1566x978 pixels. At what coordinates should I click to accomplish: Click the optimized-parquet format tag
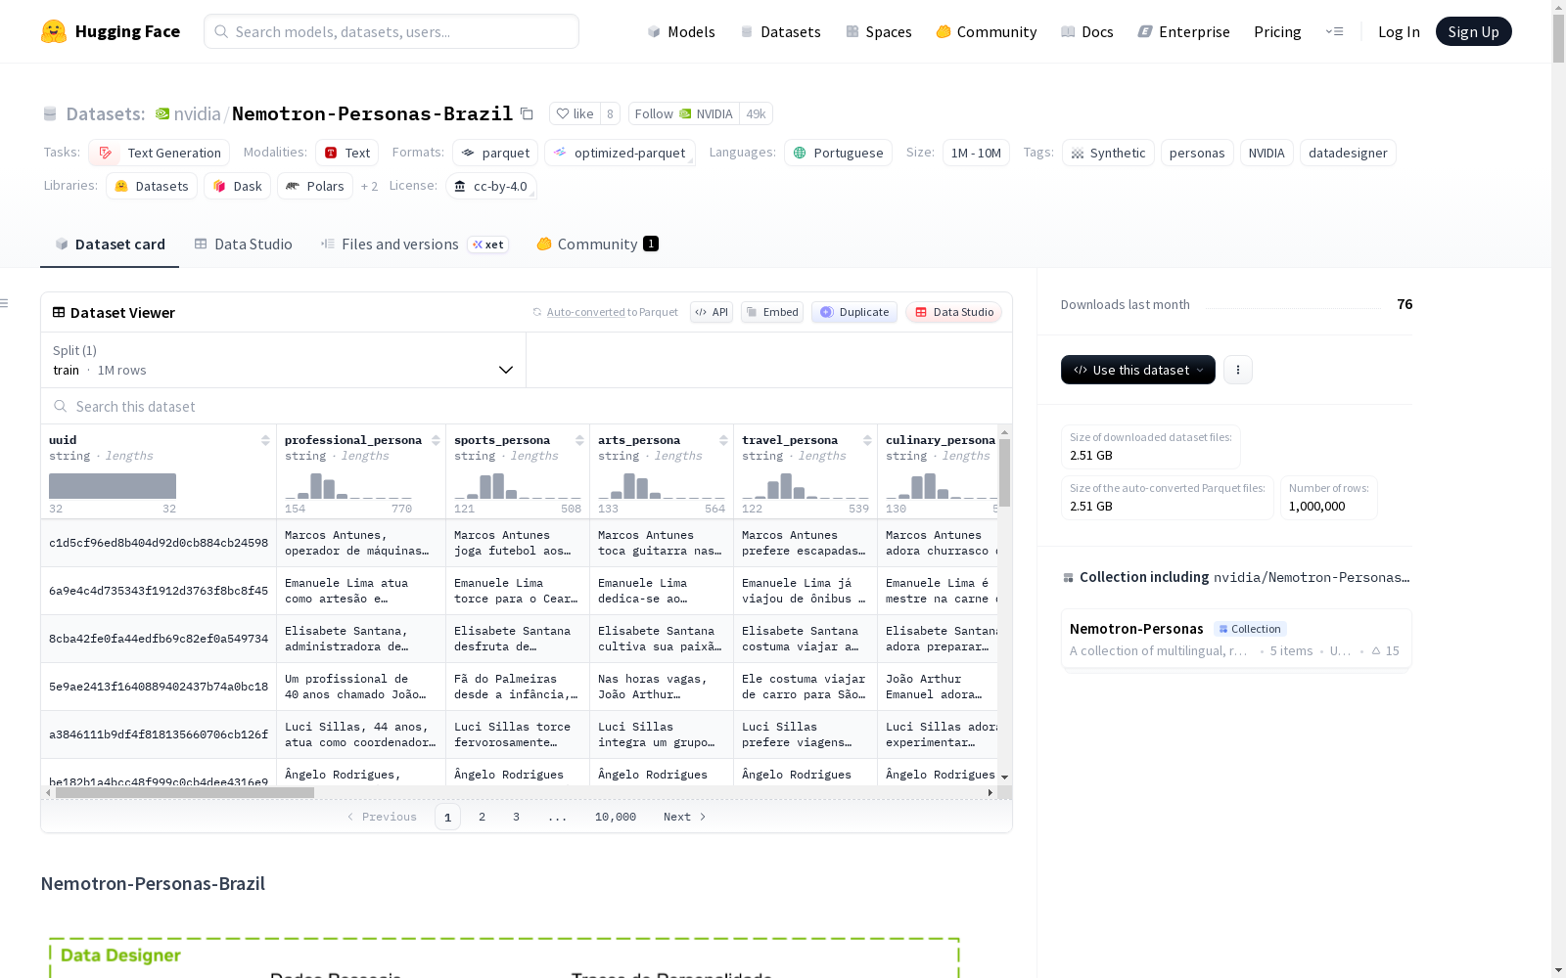point(620,153)
